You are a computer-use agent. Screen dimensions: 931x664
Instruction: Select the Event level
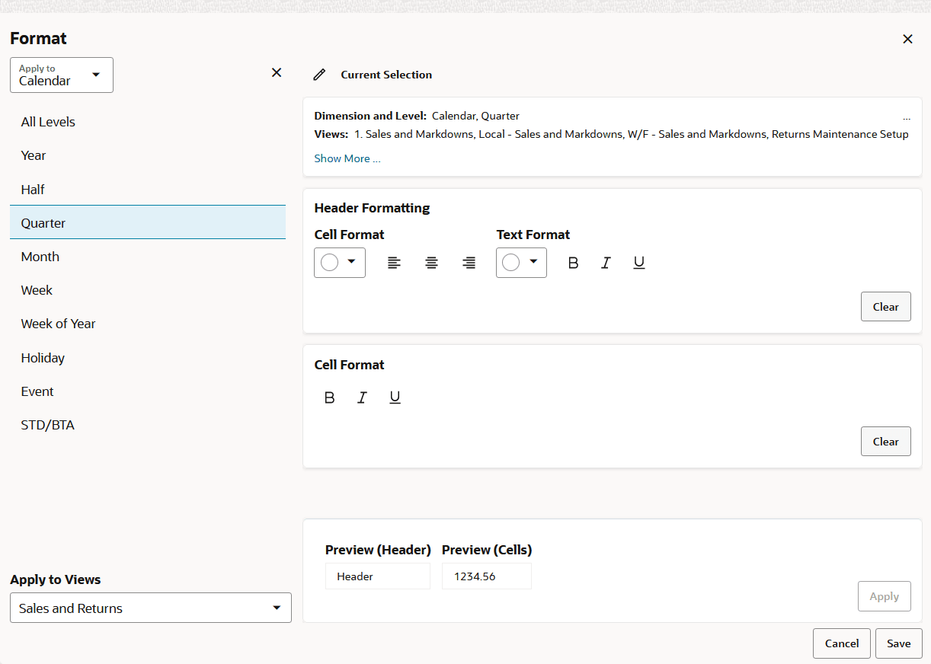148,391
